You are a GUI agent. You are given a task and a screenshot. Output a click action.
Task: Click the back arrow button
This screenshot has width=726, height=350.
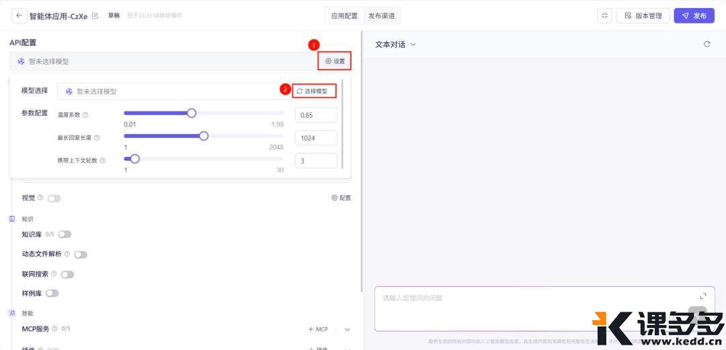pos(19,15)
